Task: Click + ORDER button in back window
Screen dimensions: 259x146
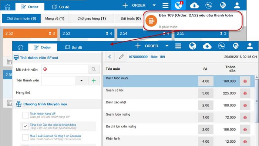Action: [134, 5]
